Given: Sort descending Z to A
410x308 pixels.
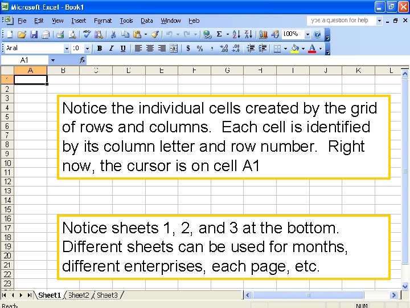Looking at the screenshot, I should [248, 34].
